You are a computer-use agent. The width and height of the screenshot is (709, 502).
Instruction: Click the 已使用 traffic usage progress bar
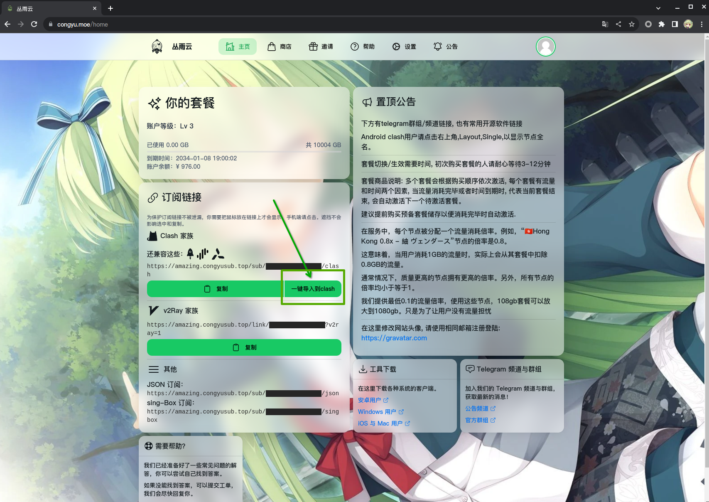pyautogui.click(x=244, y=151)
